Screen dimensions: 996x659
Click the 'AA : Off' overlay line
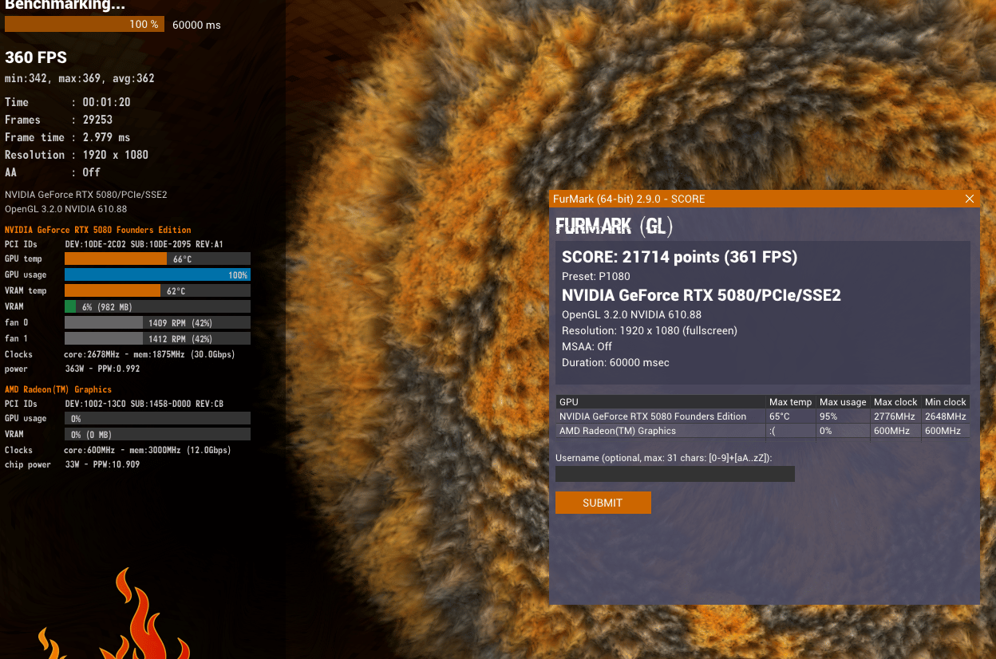point(53,172)
